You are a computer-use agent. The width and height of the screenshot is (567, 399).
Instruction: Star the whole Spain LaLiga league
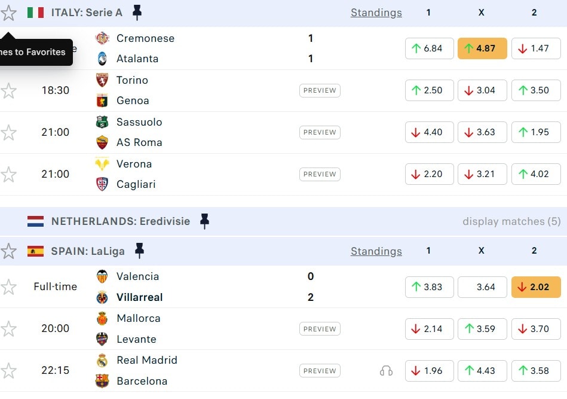(x=8, y=251)
